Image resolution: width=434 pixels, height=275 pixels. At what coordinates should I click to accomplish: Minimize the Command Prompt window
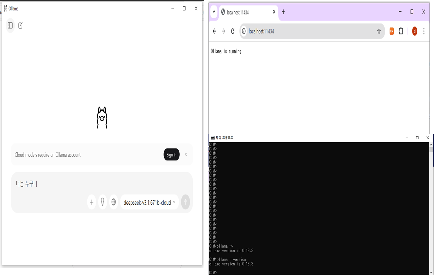click(407, 138)
